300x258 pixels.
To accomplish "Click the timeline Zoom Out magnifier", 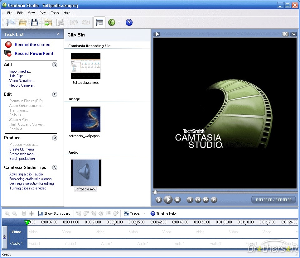I will (x=15, y=213).
